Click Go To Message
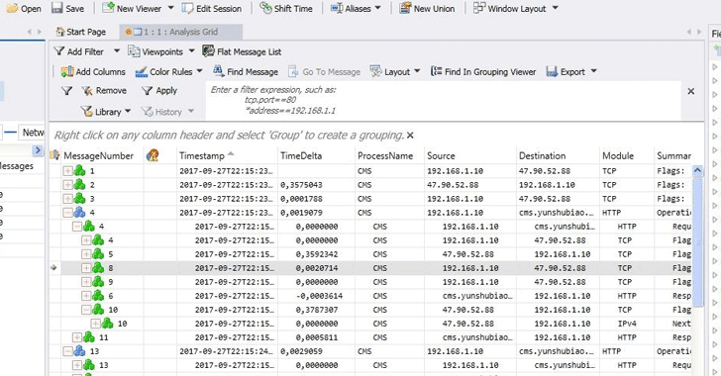Viewport: 721px width, 376px height. [x=324, y=71]
